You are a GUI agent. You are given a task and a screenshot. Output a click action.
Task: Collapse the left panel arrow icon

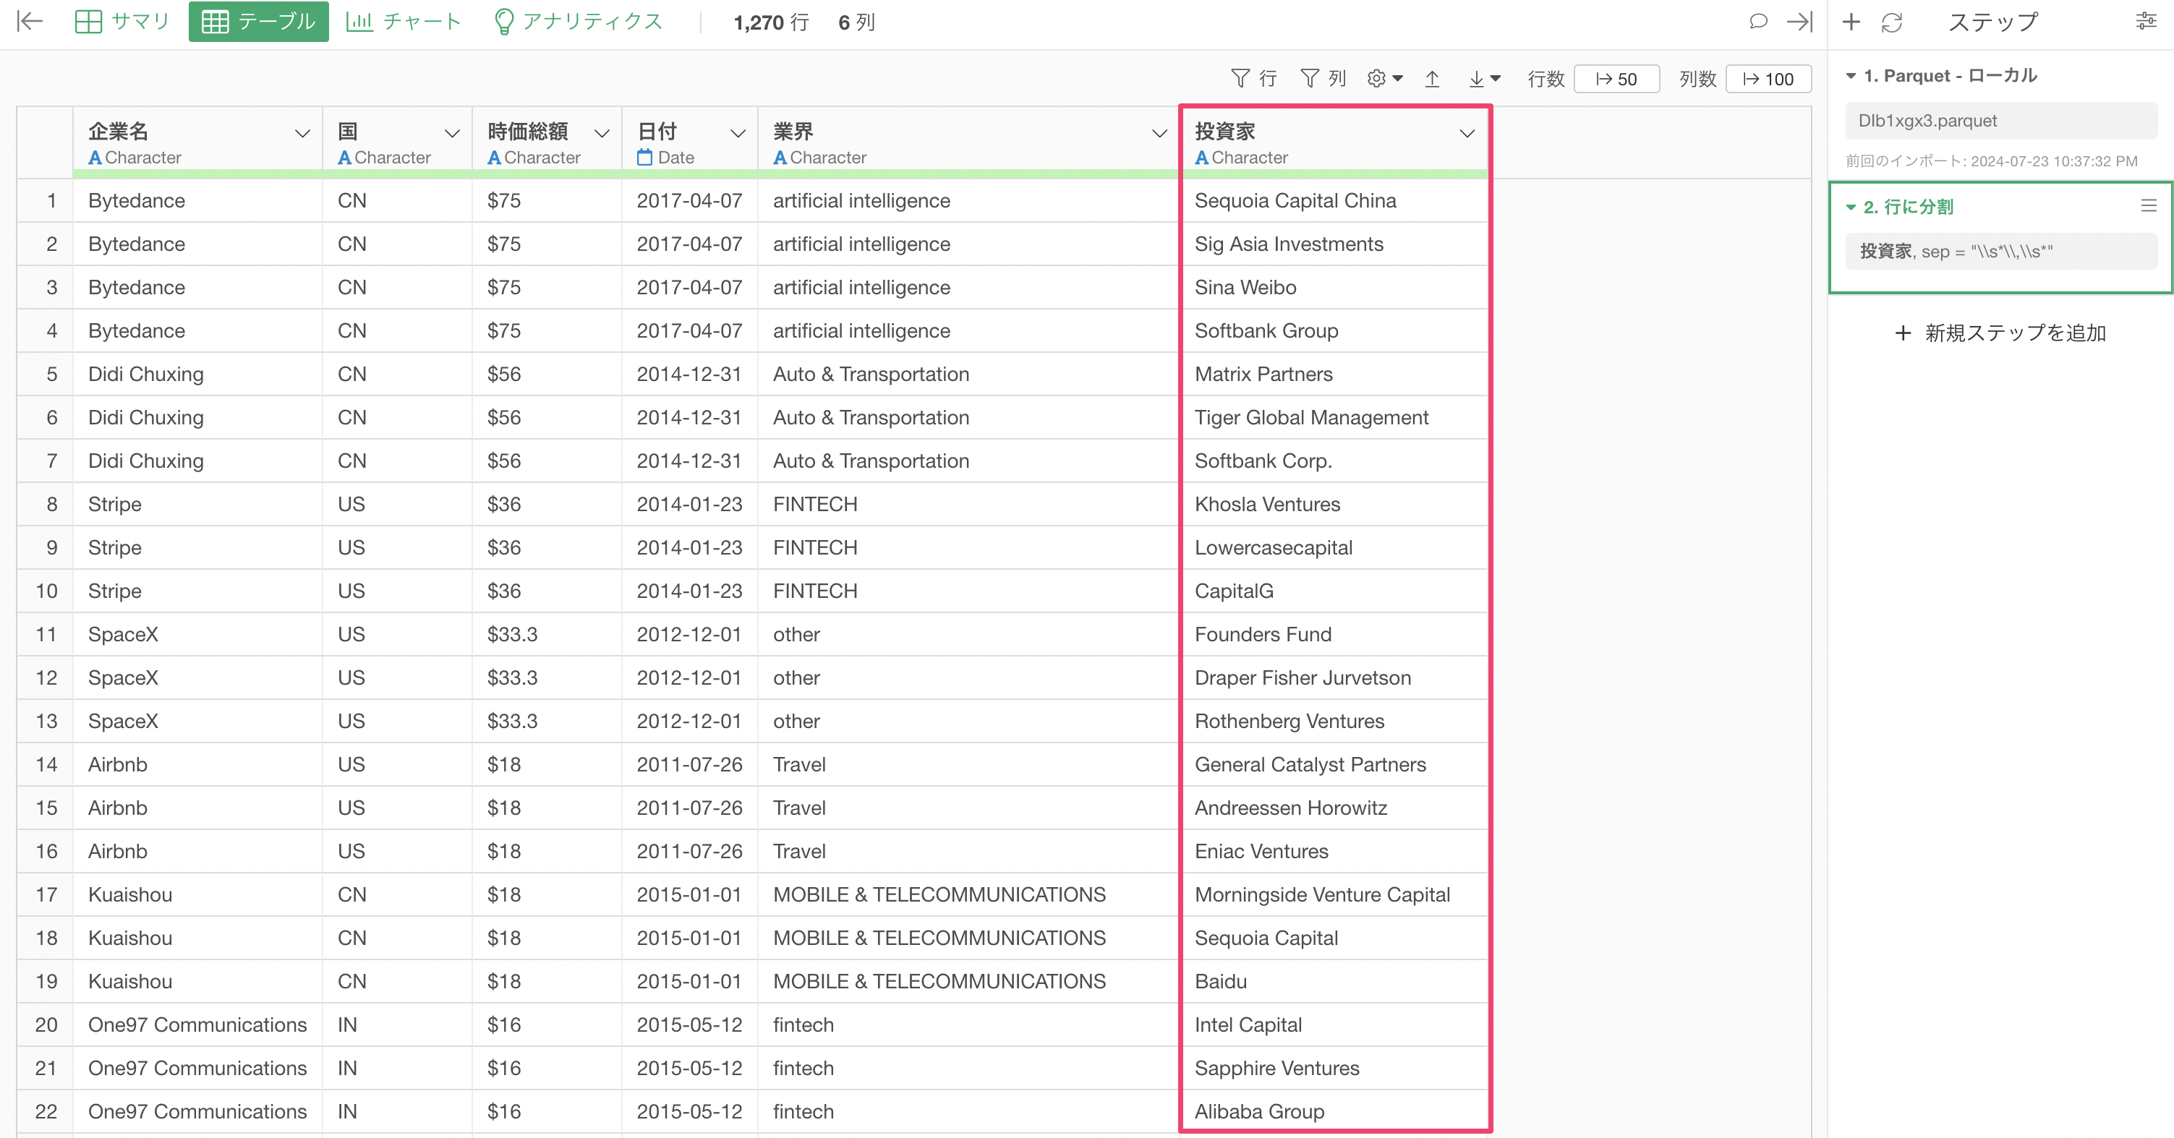[x=30, y=21]
